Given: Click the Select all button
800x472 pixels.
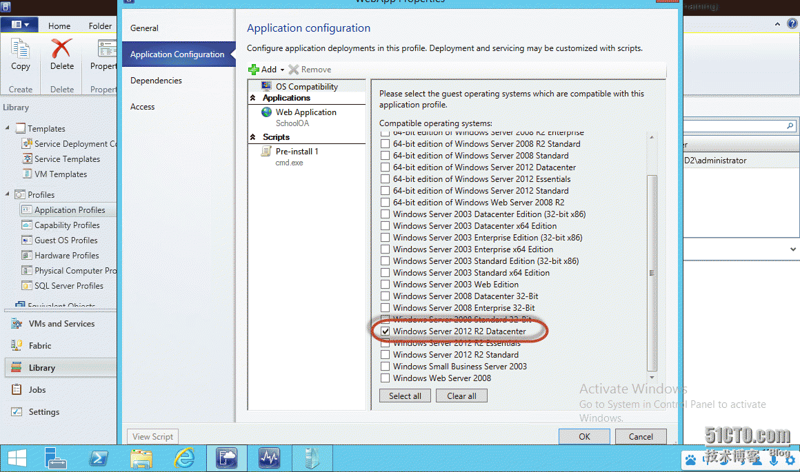Looking at the screenshot, I should pos(405,396).
